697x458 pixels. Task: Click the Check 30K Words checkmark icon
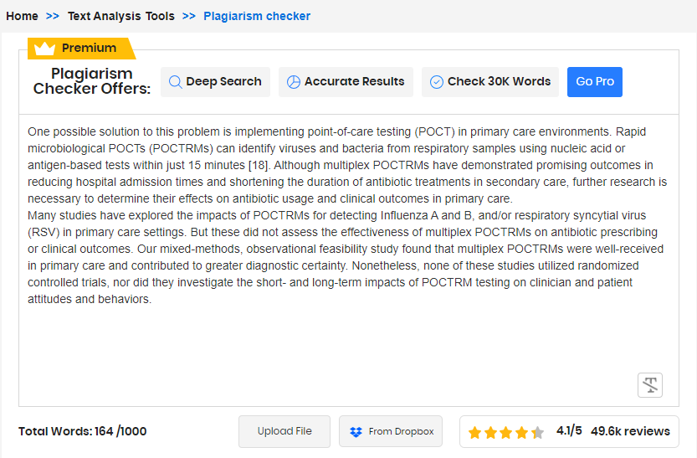tap(437, 82)
